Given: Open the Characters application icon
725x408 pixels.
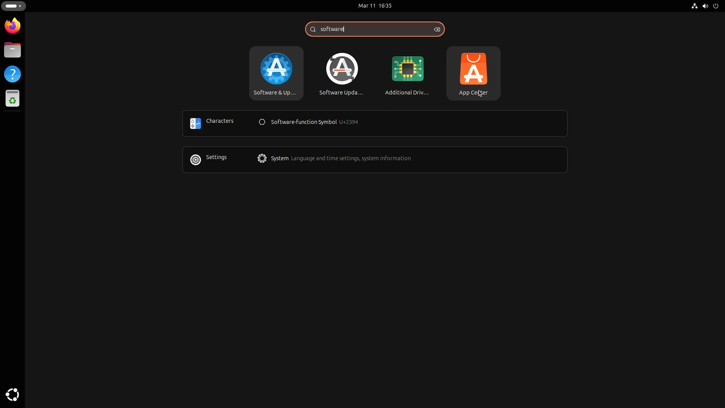Looking at the screenshot, I should tap(195, 123).
